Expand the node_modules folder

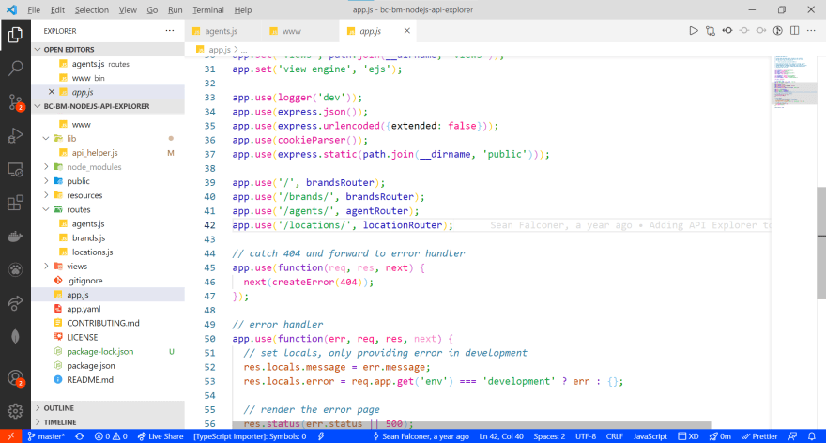click(46, 166)
